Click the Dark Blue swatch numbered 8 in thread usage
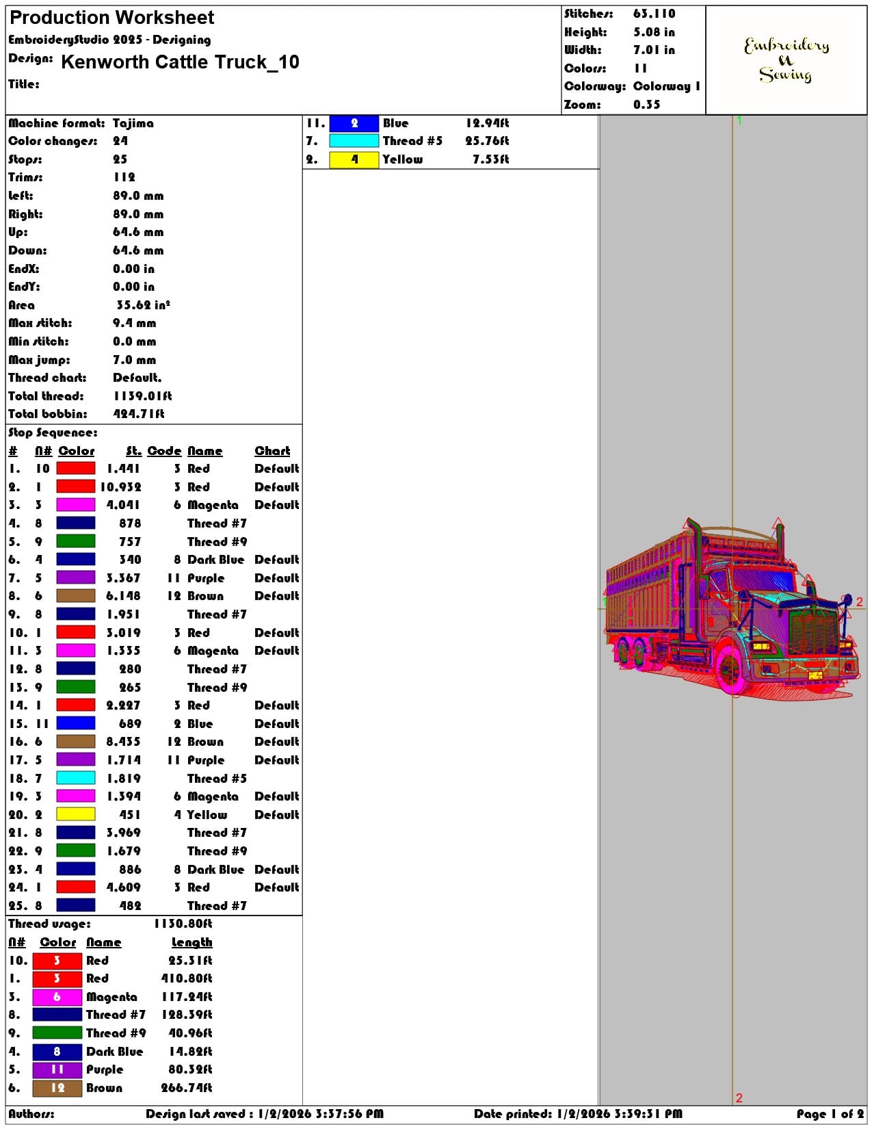Viewport: 872px width, 1129px height. tap(57, 1051)
